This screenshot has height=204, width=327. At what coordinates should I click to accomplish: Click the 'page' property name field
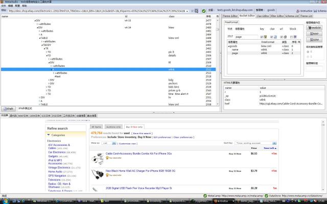[246, 37]
